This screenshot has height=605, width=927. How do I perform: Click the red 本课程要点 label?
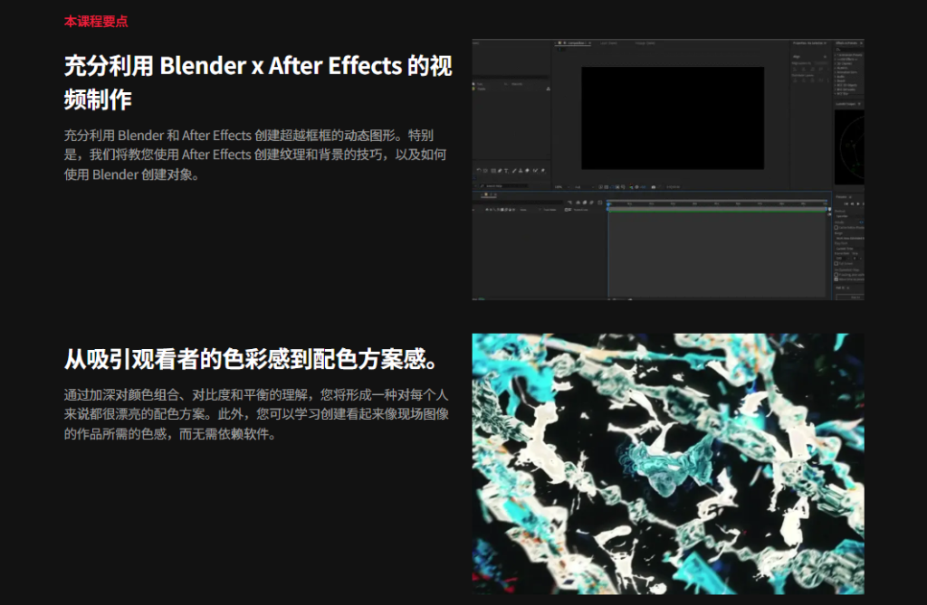[96, 22]
